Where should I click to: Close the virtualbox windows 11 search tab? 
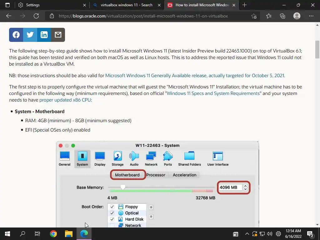click(159, 5)
